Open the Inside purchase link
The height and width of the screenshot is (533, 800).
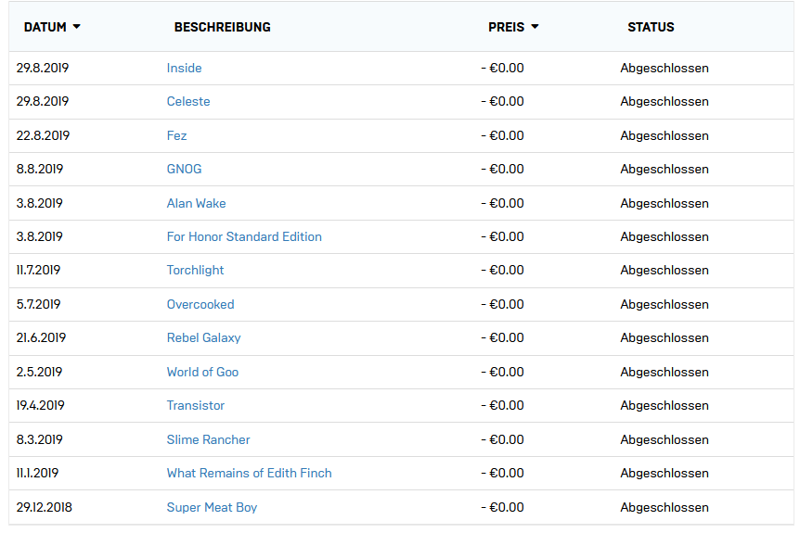(184, 68)
